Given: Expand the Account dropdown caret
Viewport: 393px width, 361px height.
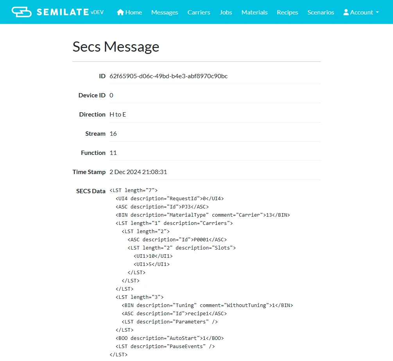Looking at the screenshot, I should point(377,12).
